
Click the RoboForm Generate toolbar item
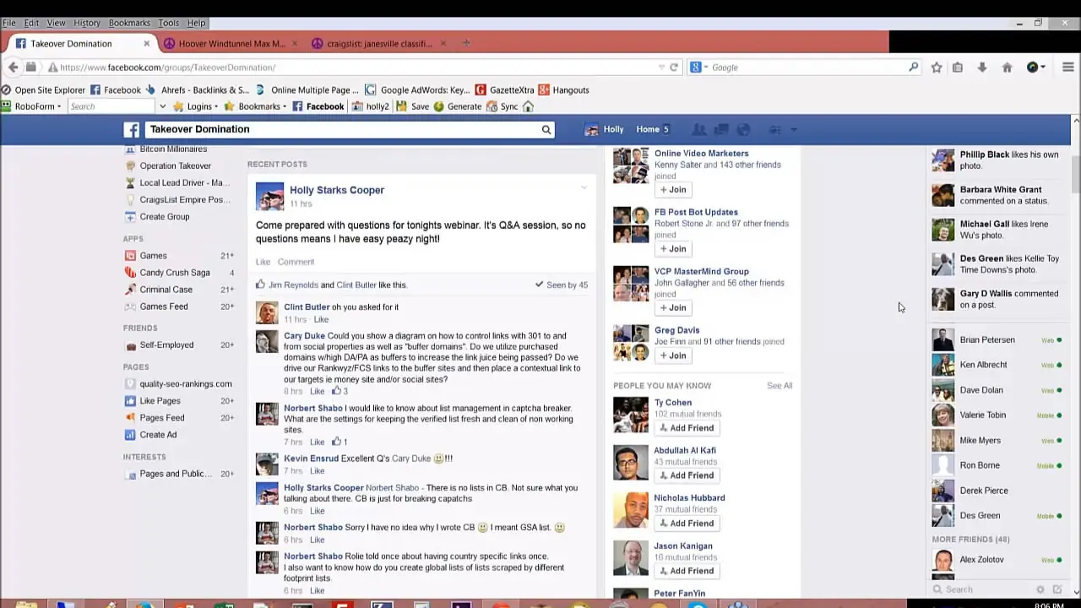click(457, 106)
